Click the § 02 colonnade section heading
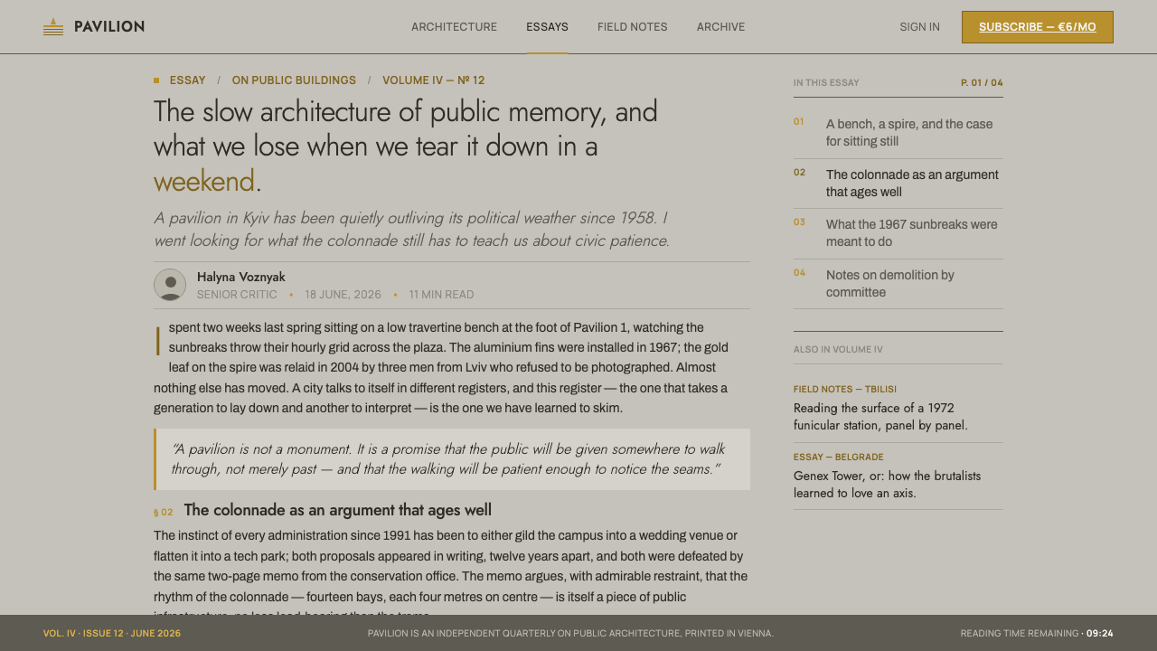Viewport: 1157px width, 651px height. click(x=323, y=511)
